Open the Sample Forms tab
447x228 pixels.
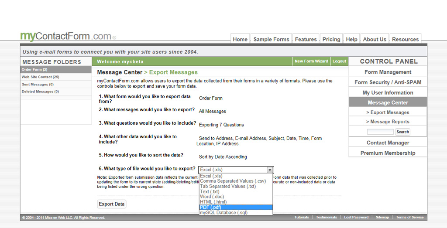click(271, 39)
